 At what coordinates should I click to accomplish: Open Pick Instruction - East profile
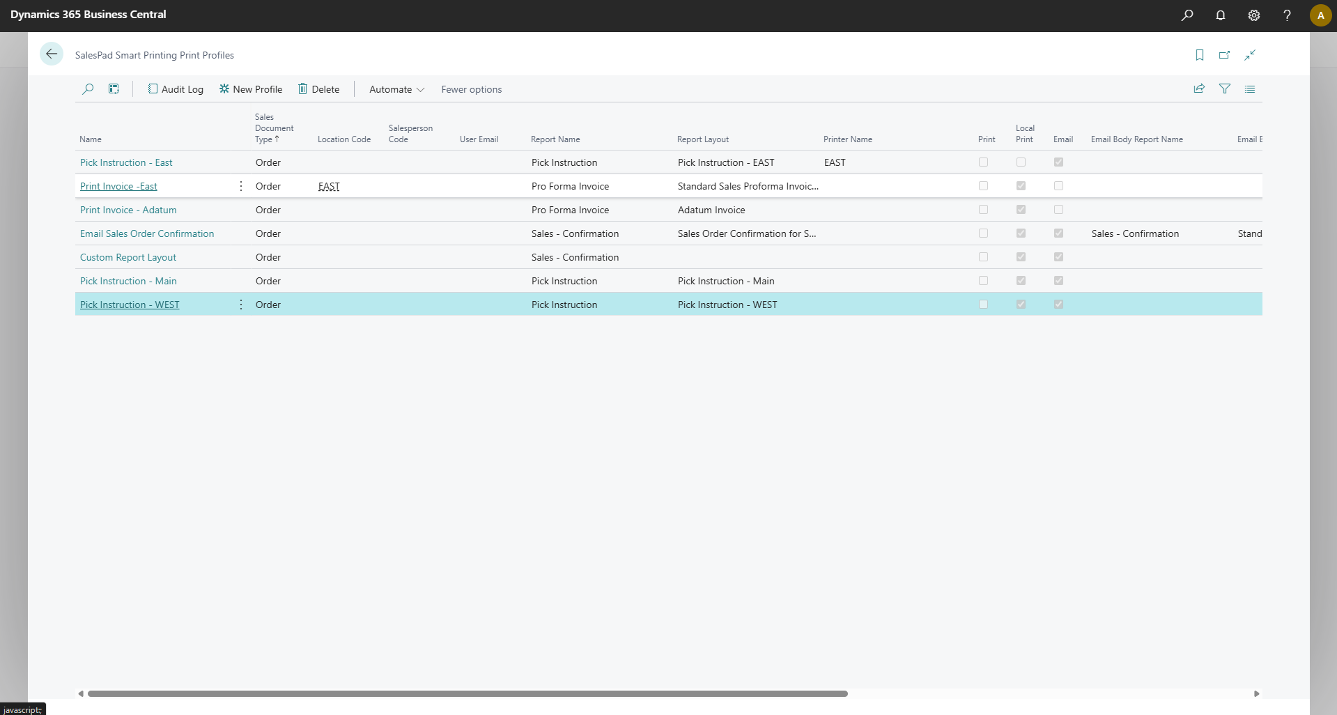(x=126, y=162)
